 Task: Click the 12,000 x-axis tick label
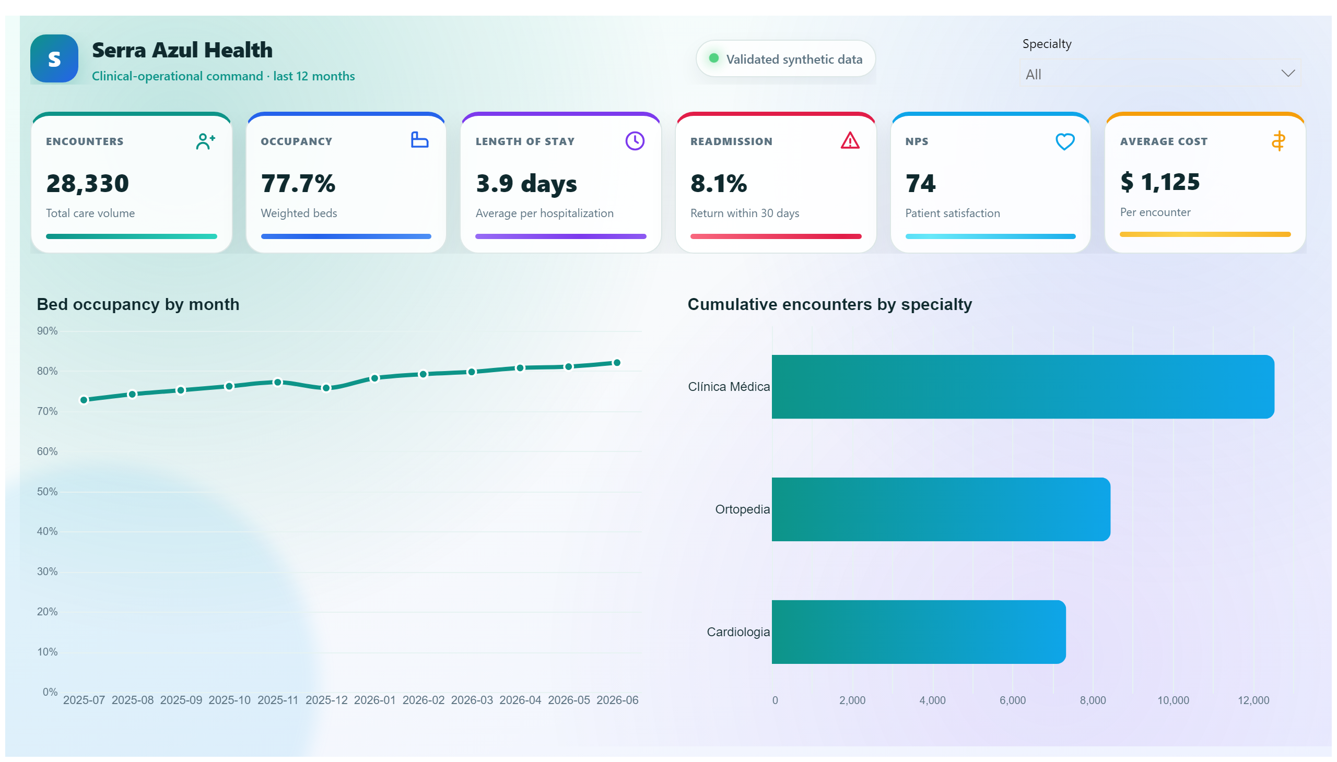pyautogui.click(x=1253, y=700)
